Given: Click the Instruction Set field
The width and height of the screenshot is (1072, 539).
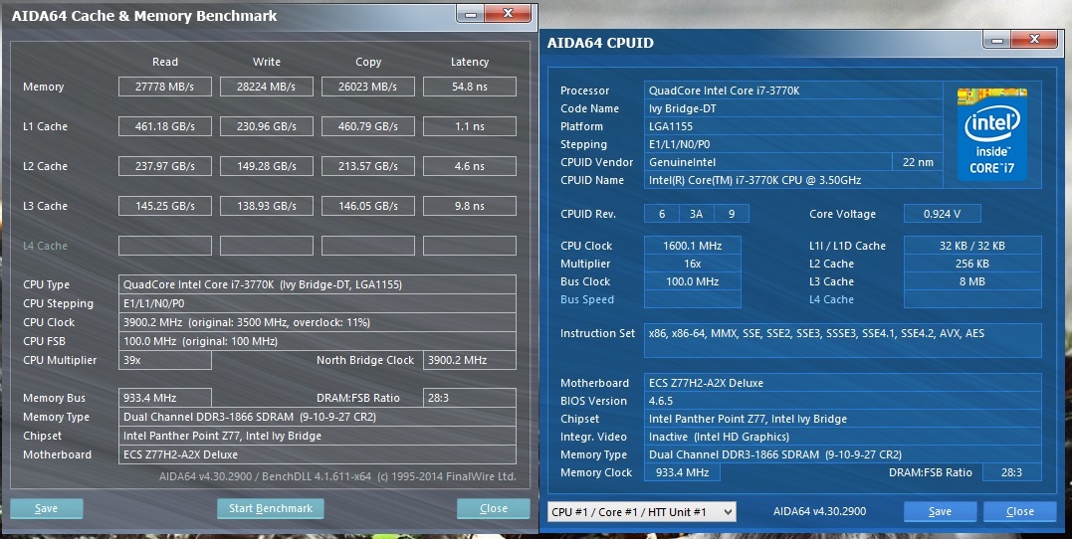Looking at the screenshot, I should [842, 341].
